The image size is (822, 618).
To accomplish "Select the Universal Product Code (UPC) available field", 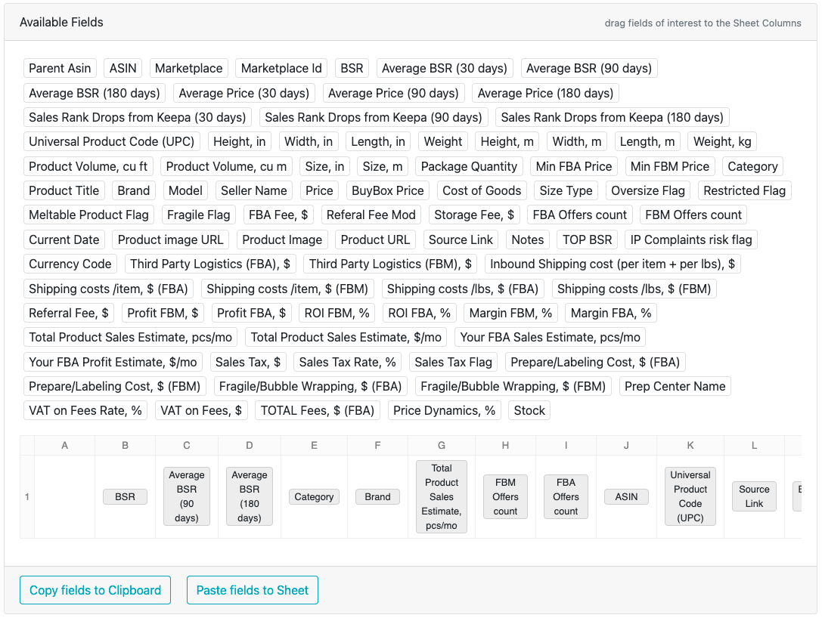I will coord(112,141).
